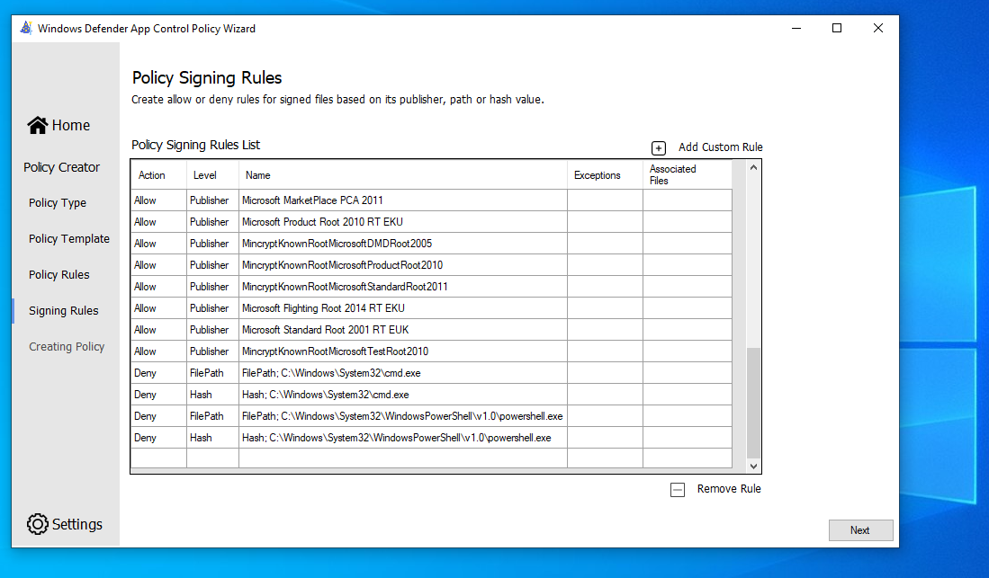
Task: Click the scroll down arrow of rules list
Action: (753, 466)
